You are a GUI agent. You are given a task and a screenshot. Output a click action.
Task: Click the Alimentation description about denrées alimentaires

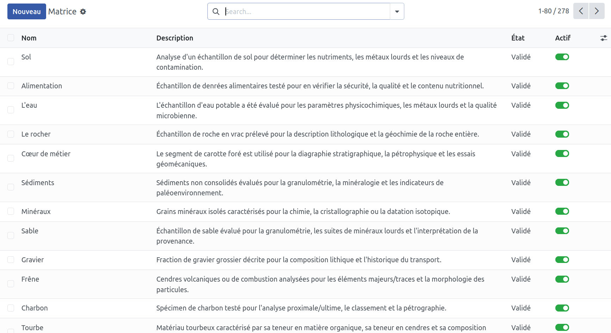pos(320,86)
